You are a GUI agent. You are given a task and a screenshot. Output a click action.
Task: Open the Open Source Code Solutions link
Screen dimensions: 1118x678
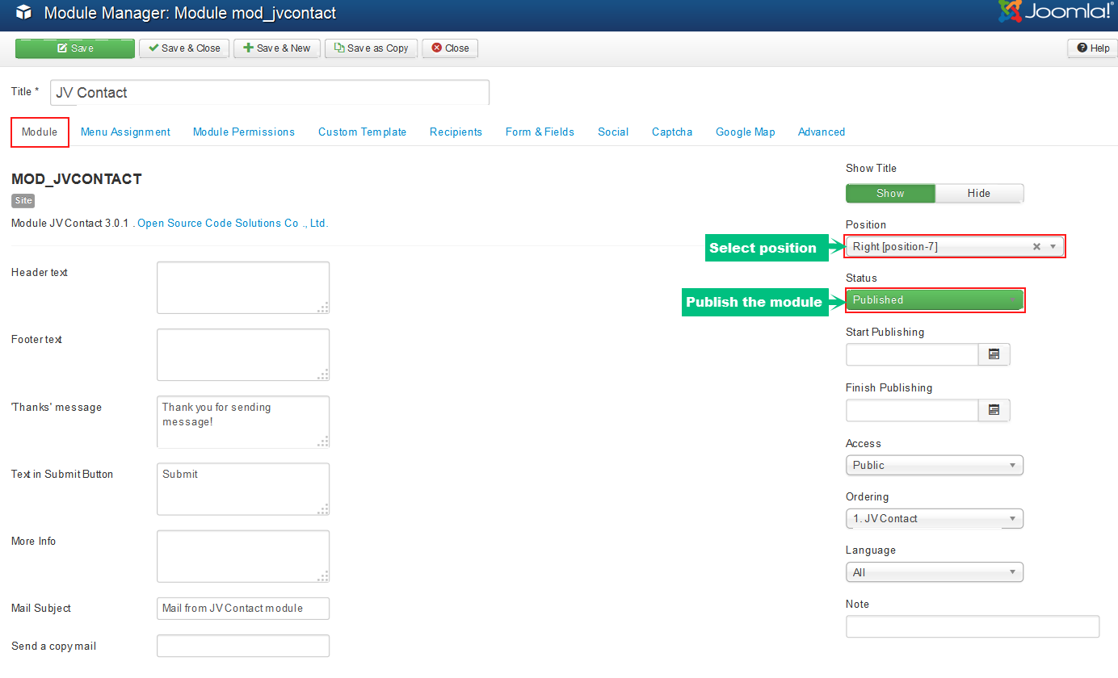tap(233, 224)
